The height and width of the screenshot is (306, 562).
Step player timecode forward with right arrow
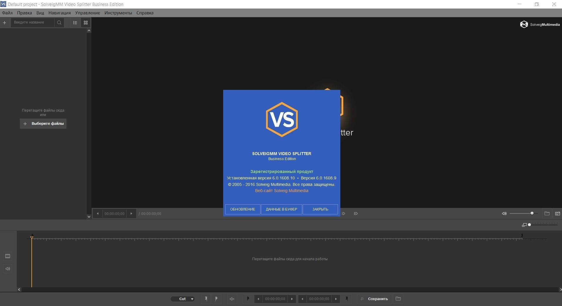[x=131, y=213]
